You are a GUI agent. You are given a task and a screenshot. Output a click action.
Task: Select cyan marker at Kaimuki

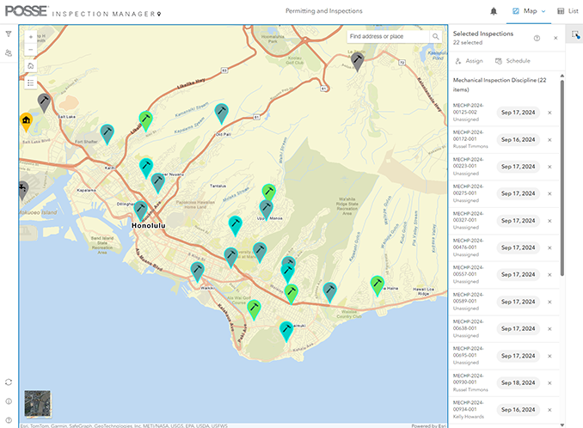286,332
